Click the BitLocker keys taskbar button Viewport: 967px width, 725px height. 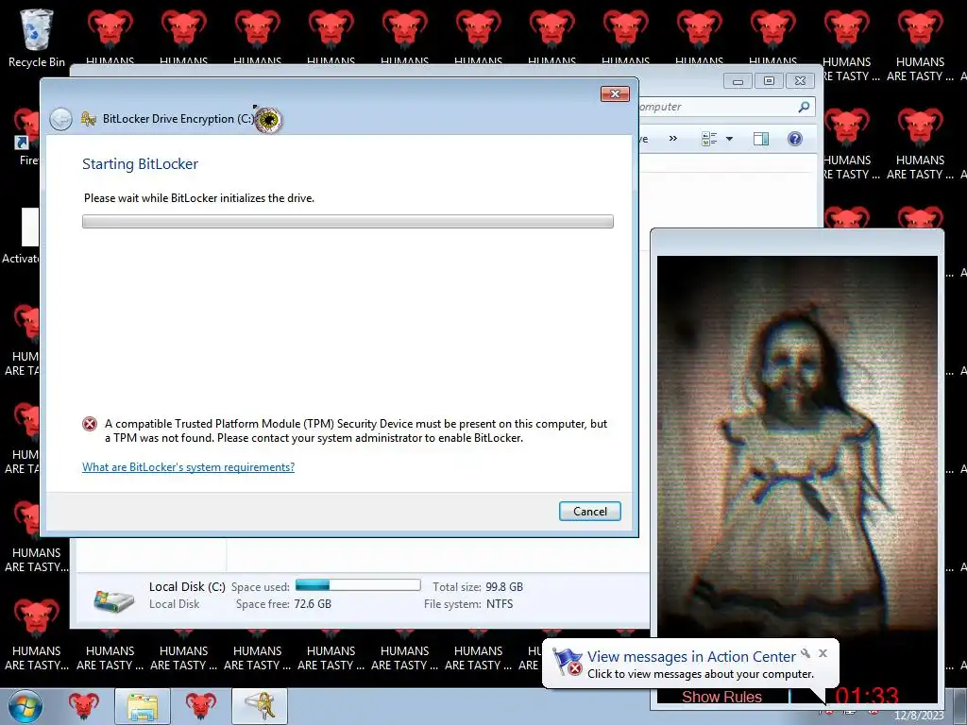[260, 706]
